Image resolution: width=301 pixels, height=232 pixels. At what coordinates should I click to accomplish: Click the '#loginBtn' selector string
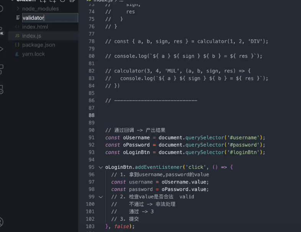(243, 152)
